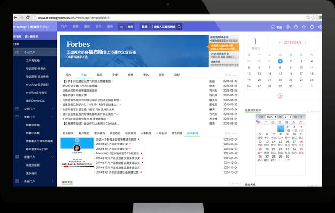The image size is (335, 213).
Task: Switch to the 公司通知 news tab
Action: 161,133
